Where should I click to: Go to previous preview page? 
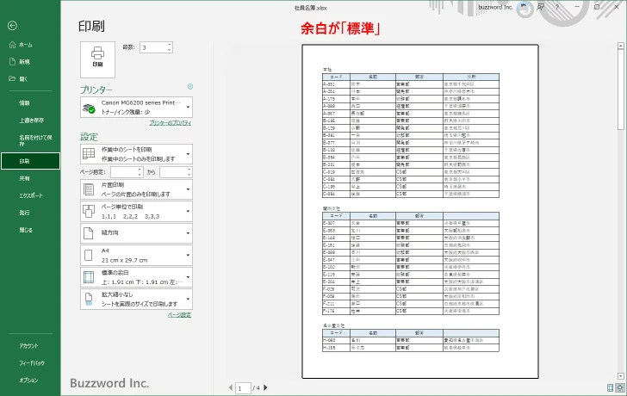[x=230, y=387]
